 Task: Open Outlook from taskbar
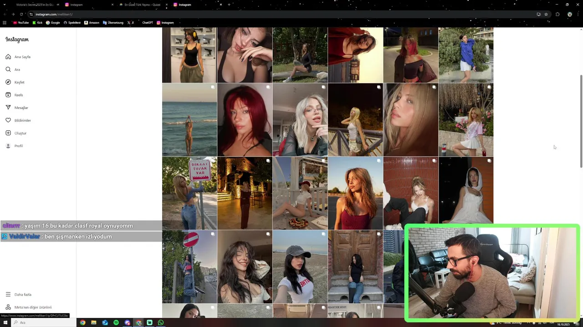coord(105,322)
